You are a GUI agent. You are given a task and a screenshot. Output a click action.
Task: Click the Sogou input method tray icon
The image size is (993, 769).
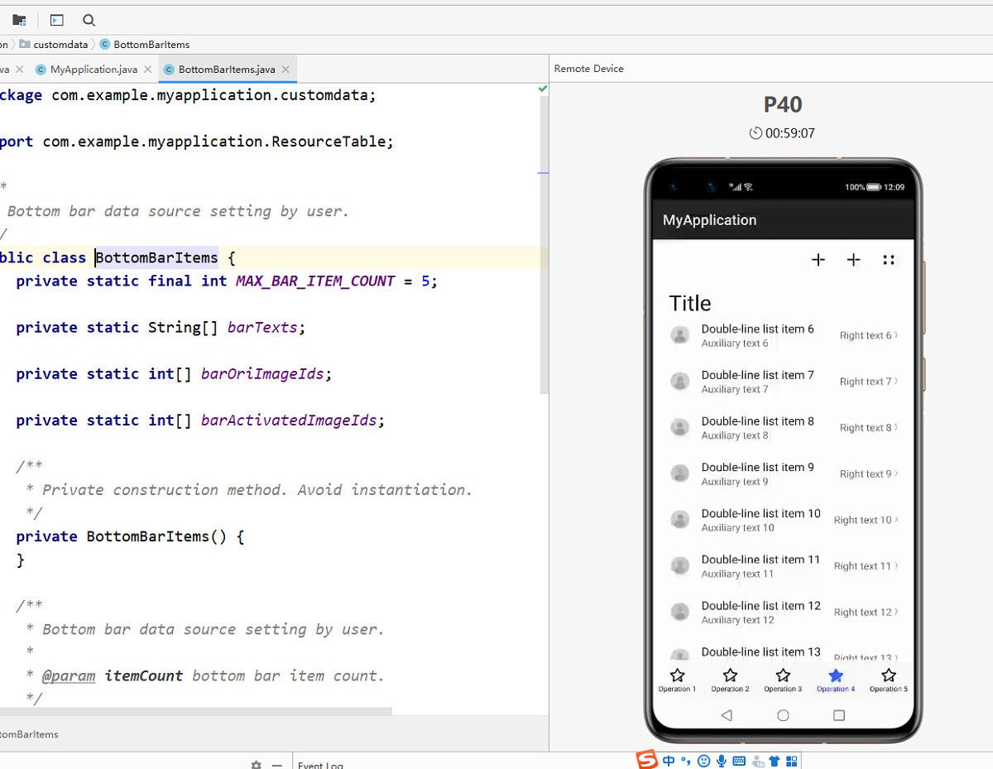[x=647, y=759]
